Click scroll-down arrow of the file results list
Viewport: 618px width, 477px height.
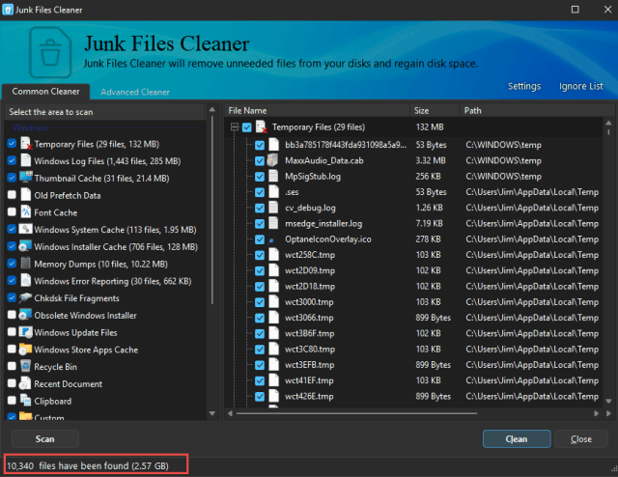pyautogui.click(x=608, y=402)
